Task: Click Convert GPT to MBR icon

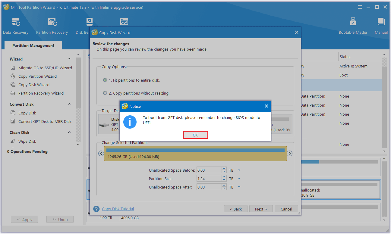Action: click(13, 121)
